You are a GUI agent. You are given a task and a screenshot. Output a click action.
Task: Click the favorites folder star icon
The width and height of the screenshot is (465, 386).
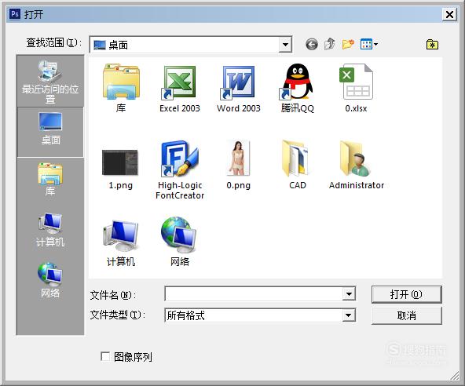point(432,45)
